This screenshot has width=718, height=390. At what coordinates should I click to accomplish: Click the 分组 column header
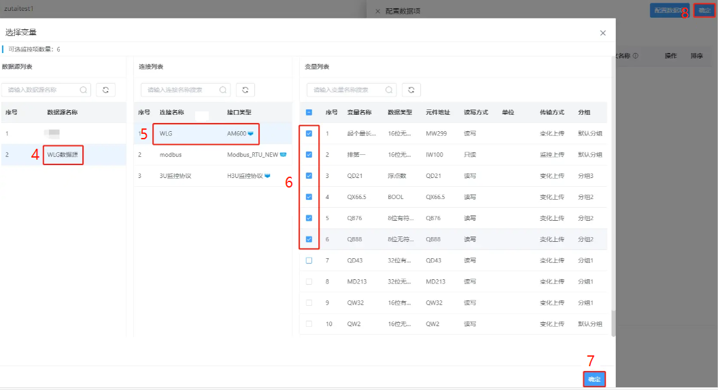(584, 113)
